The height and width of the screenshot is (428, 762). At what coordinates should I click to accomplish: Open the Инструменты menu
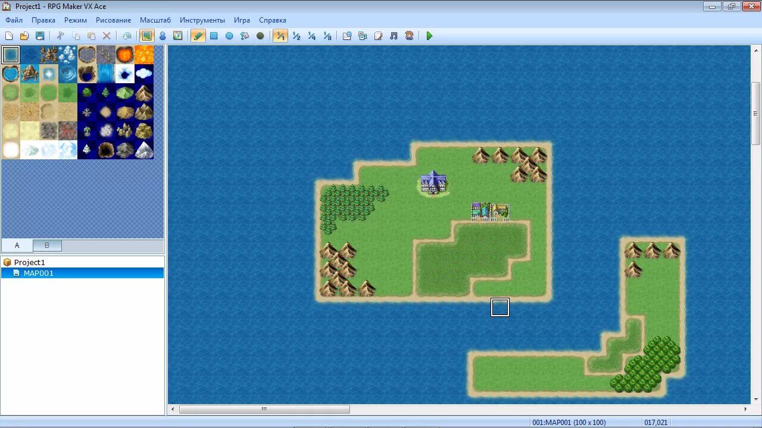pyautogui.click(x=202, y=20)
